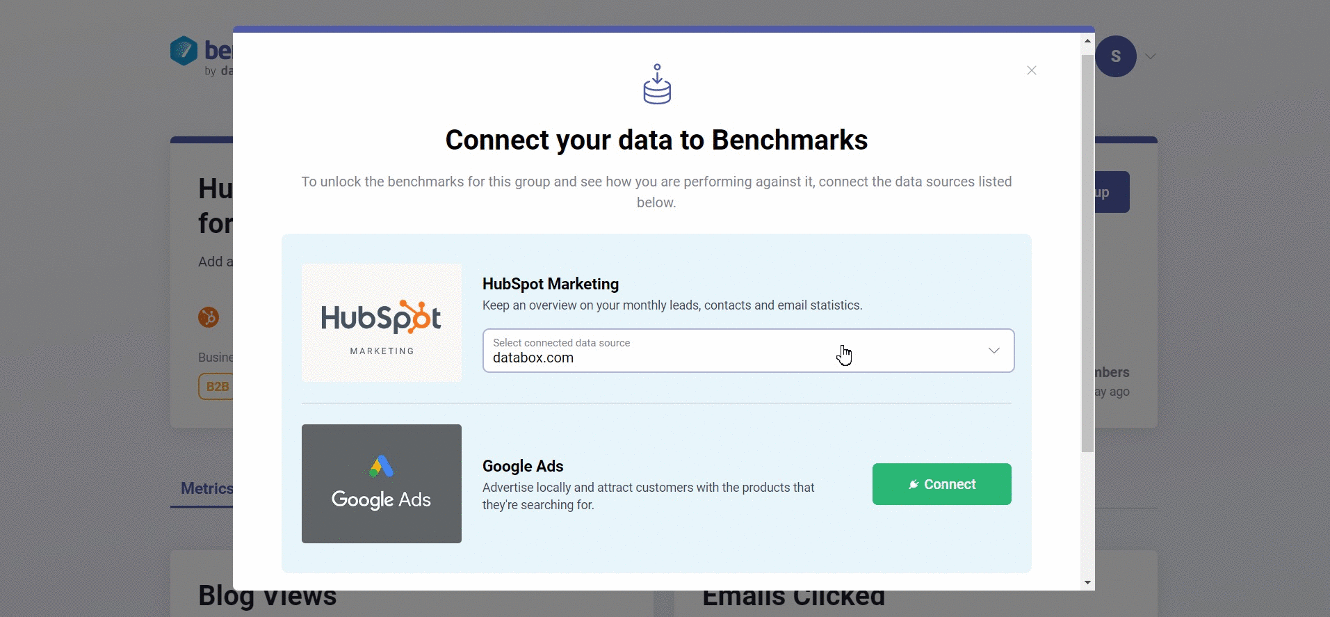Click the scrollbar down arrow
This screenshot has height=617, width=1330.
[x=1087, y=583]
